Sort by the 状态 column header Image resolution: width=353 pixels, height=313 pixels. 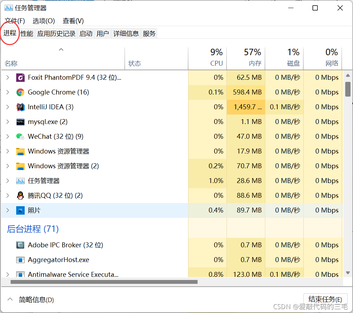(156, 58)
